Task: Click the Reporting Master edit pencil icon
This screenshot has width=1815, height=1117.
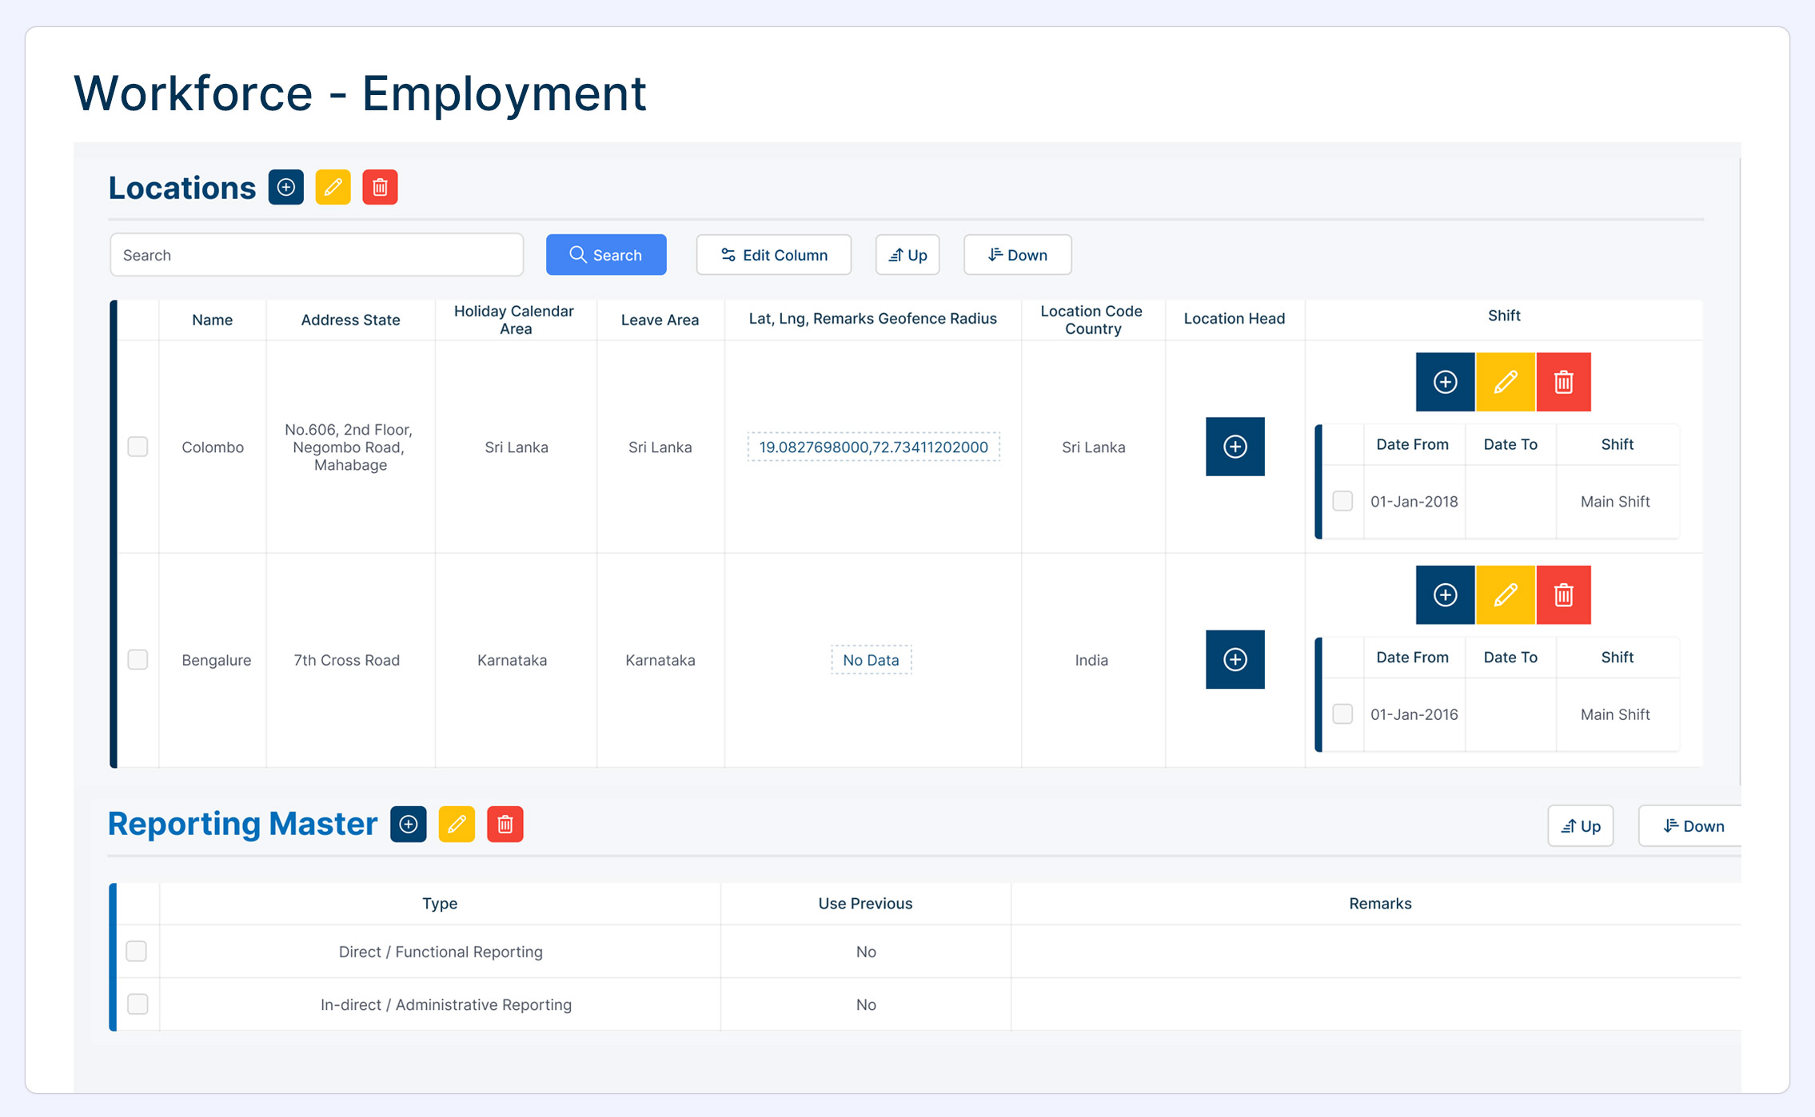Action: click(457, 825)
